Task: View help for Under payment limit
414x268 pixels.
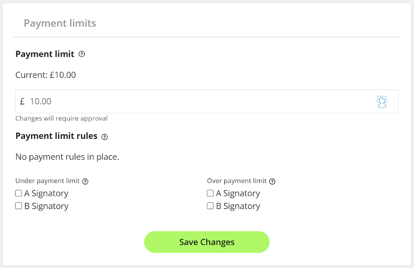Action: pos(85,181)
